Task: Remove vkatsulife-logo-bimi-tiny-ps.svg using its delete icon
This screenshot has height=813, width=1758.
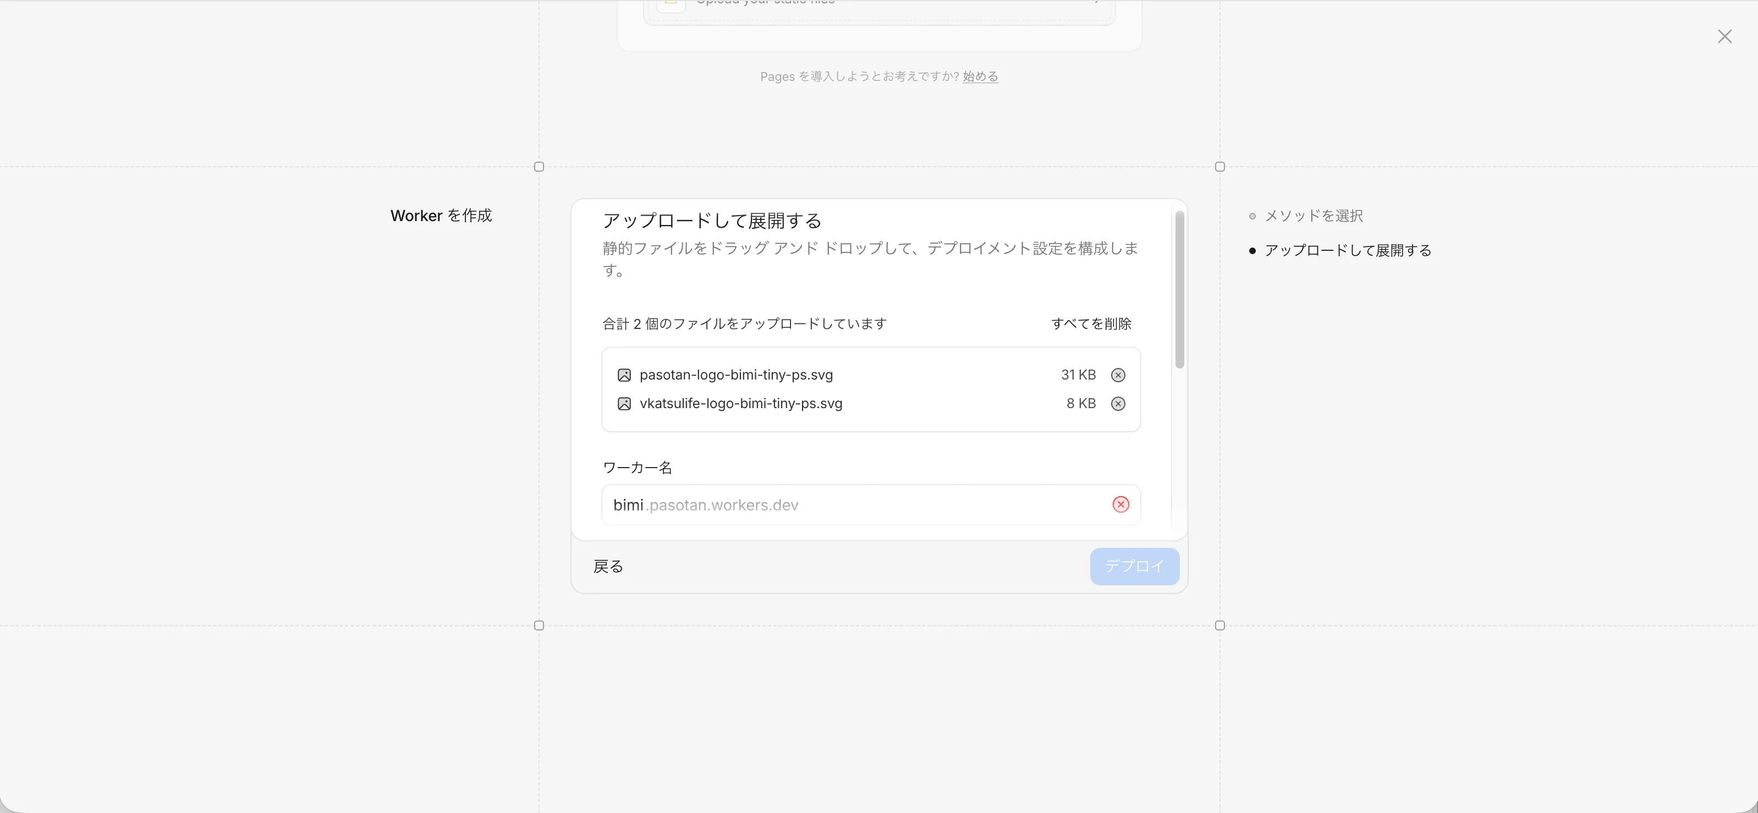Action: click(x=1117, y=403)
